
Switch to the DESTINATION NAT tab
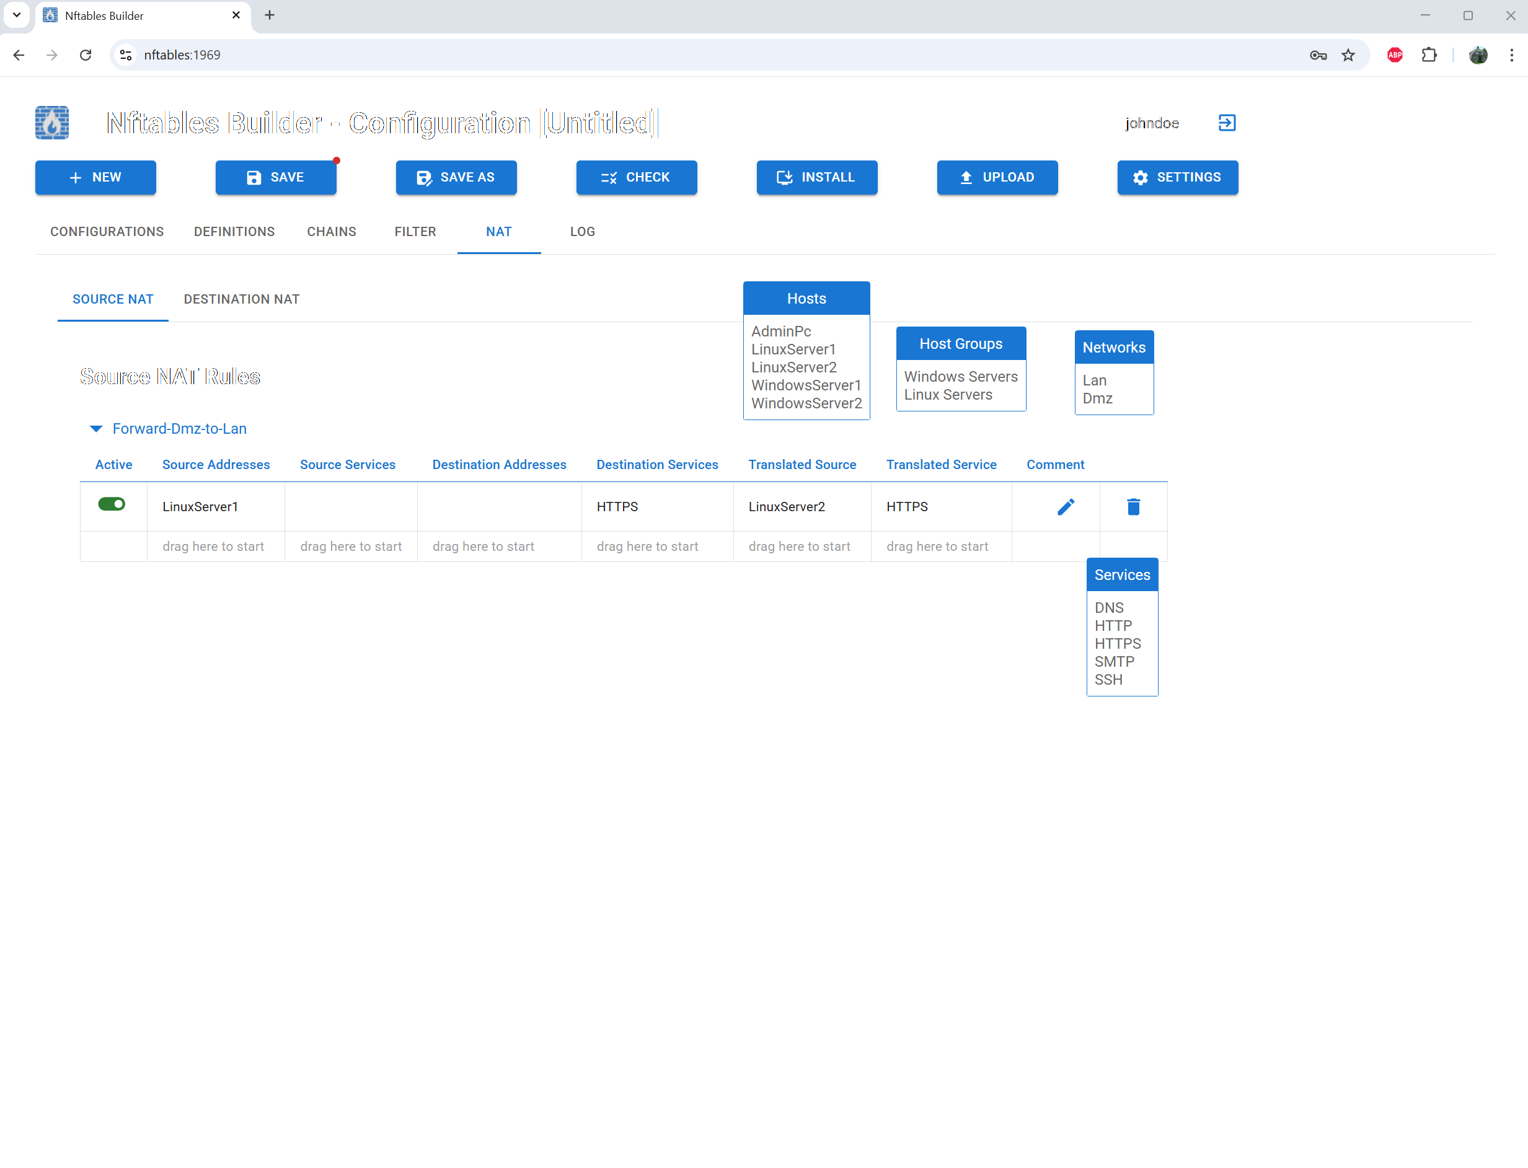[x=241, y=299]
